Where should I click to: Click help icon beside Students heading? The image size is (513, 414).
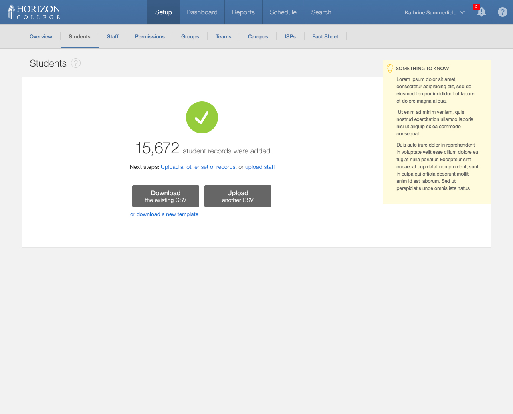point(76,63)
